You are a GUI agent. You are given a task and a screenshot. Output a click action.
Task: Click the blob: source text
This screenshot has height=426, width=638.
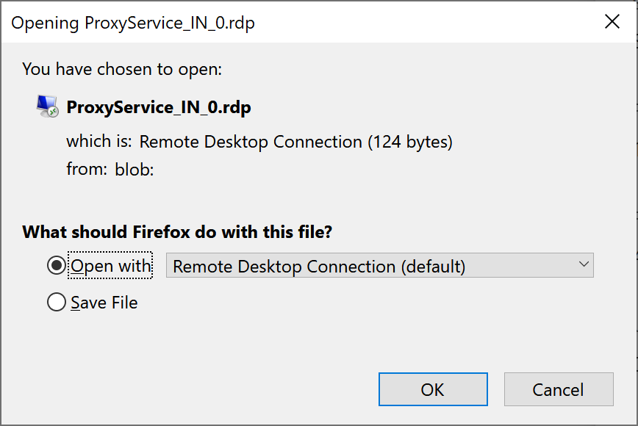[x=135, y=170]
